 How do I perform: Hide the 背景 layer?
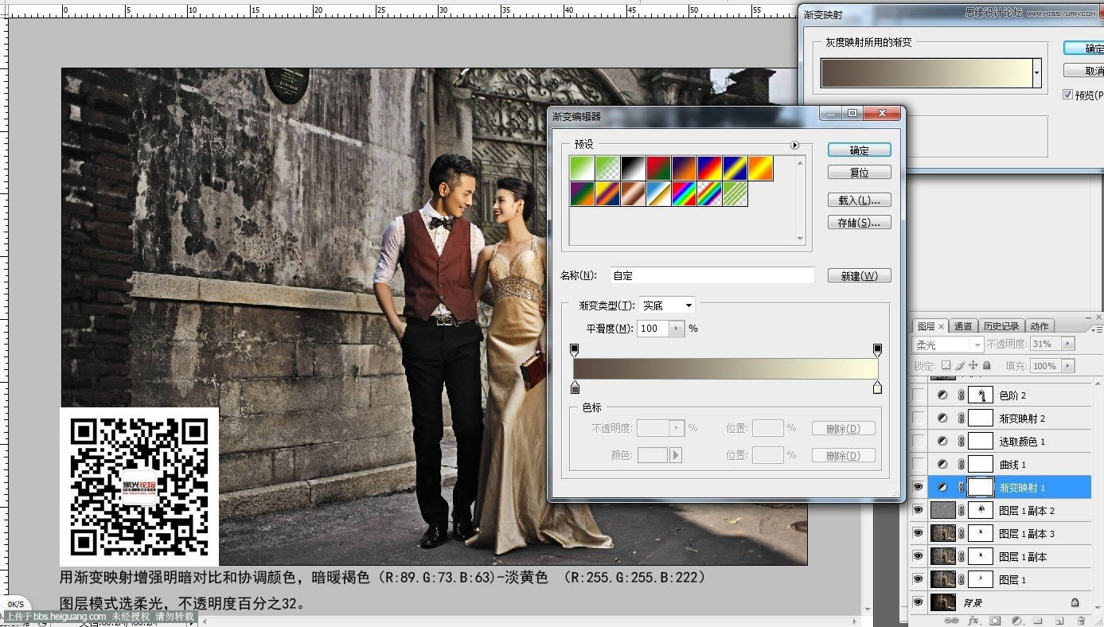coord(919,602)
